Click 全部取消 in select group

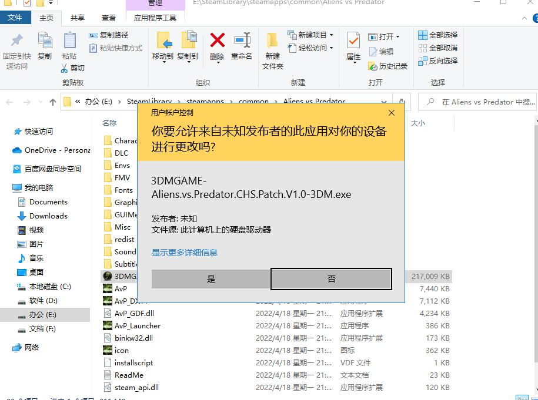[438, 48]
